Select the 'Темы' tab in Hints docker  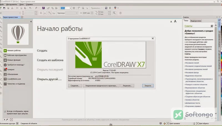click(x=186, y=21)
